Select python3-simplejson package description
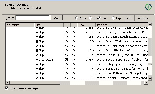155x94 pixels. point(122,69)
